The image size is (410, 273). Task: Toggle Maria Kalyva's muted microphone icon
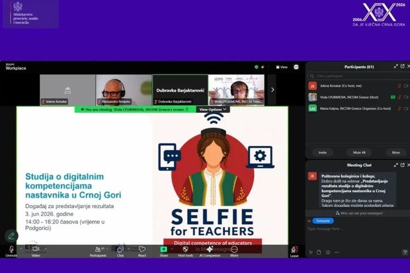tap(399, 109)
